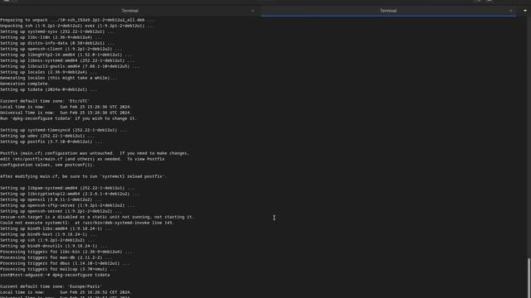Click 'Local time is now: Sun Feb 25 15:26:36 UTC' line
The height and width of the screenshot is (298, 531).
[66, 107]
